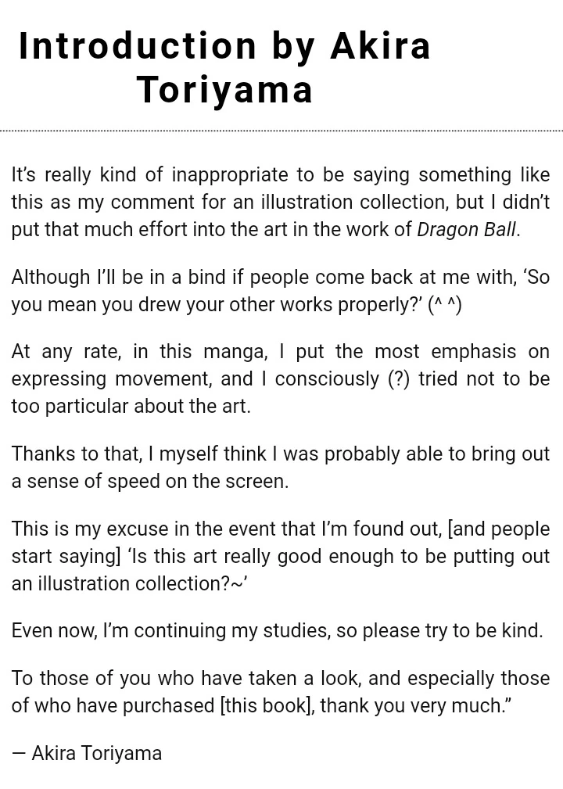Click the "(^ ^)" emoticon
The image size is (563, 789).
444,305
